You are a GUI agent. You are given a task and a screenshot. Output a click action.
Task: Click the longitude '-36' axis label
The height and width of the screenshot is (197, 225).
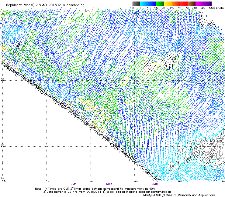pos(135,181)
